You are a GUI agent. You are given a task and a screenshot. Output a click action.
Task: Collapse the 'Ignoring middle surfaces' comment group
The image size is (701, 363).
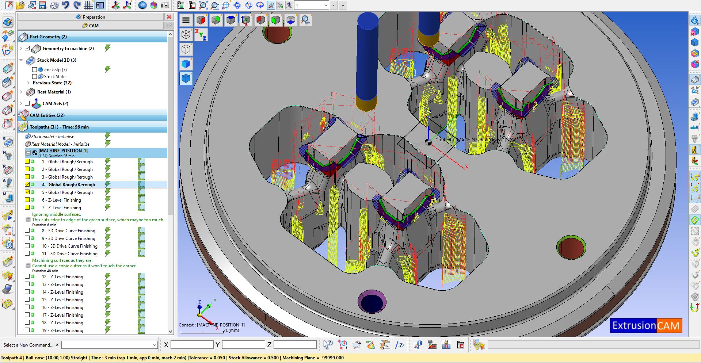coord(28,219)
